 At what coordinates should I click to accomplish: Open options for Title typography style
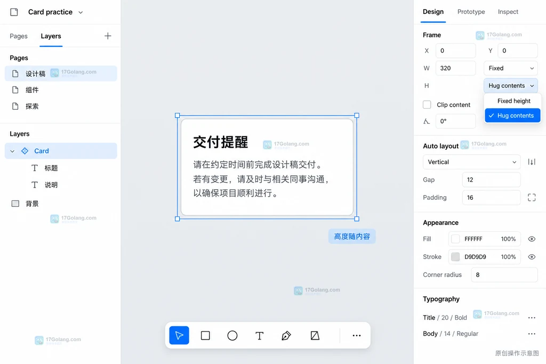(x=532, y=318)
